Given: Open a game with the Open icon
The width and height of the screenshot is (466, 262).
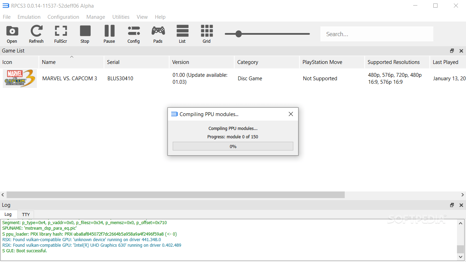Looking at the screenshot, I should pyautogui.click(x=12, y=34).
